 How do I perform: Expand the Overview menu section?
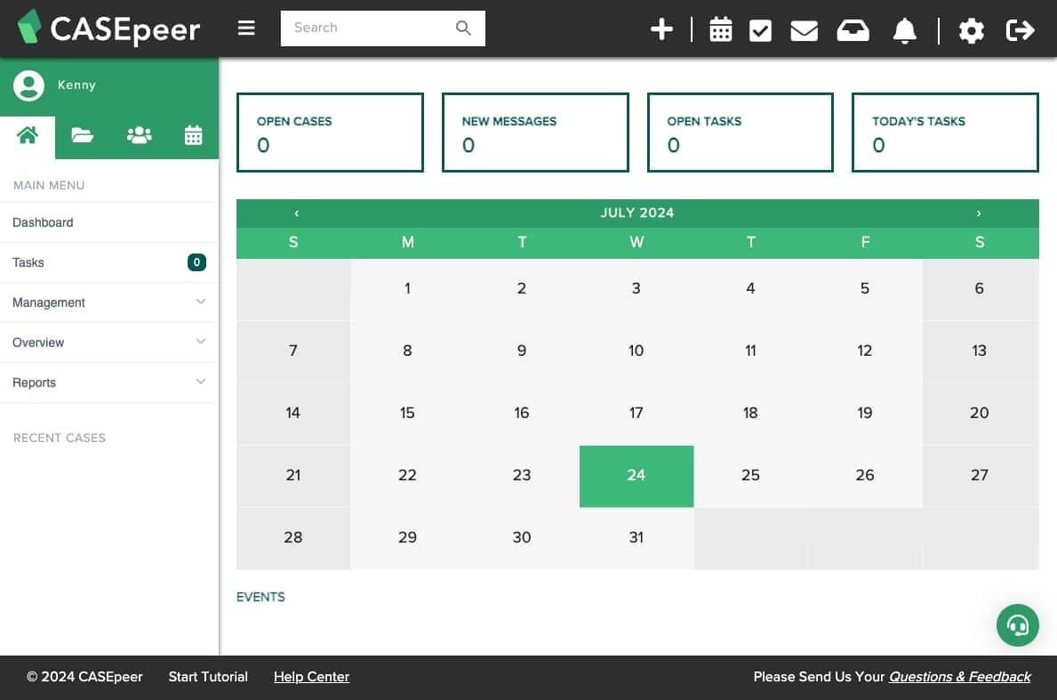coord(38,342)
